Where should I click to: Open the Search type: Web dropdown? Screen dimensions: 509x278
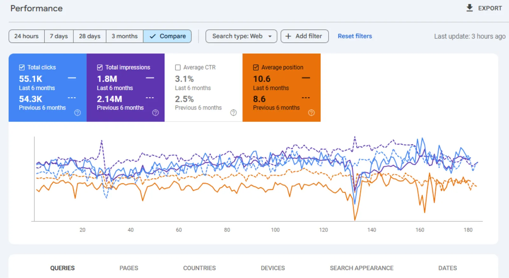(x=241, y=36)
